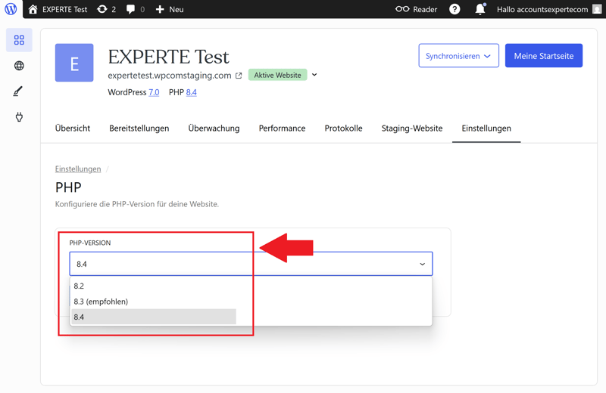Click external link icon next to site URL
Viewport: 606px width, 393px height.
pos(239,76)
